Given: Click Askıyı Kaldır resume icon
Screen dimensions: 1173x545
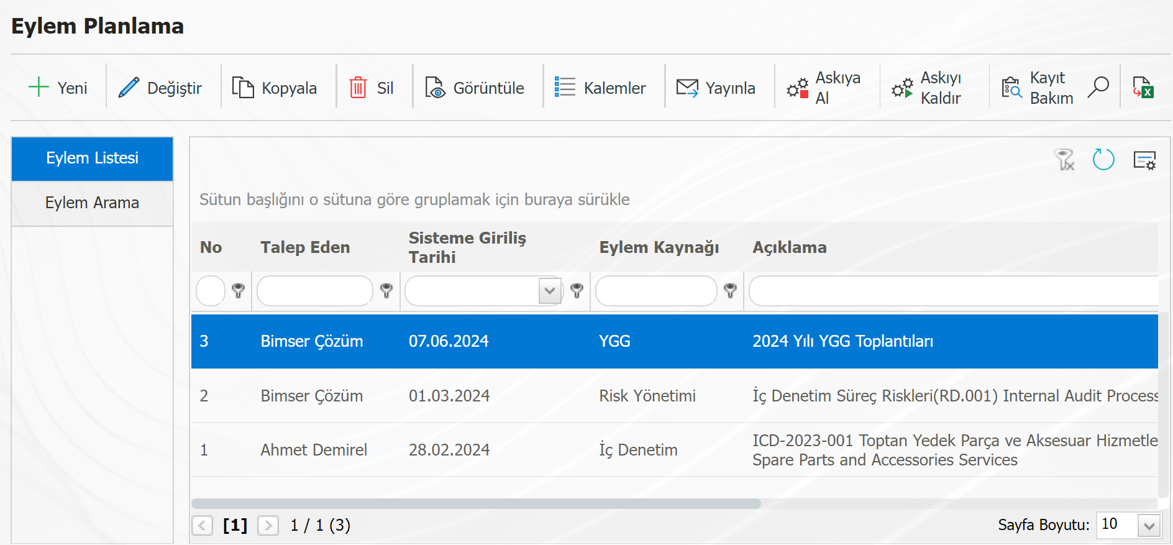Looking at the screenshot, I should [903, 88].
